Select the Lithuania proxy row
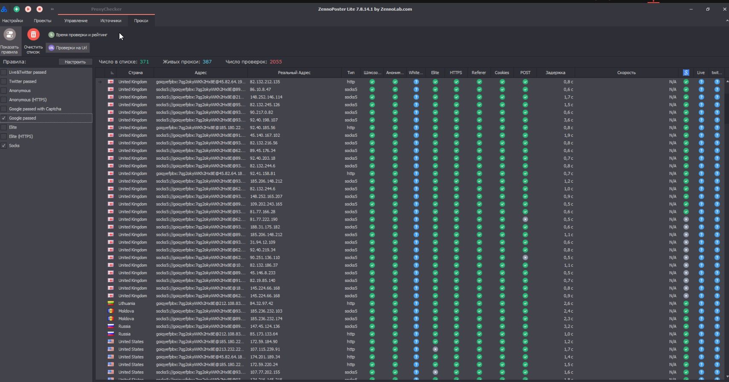729x382 pixels. (200, 304)
